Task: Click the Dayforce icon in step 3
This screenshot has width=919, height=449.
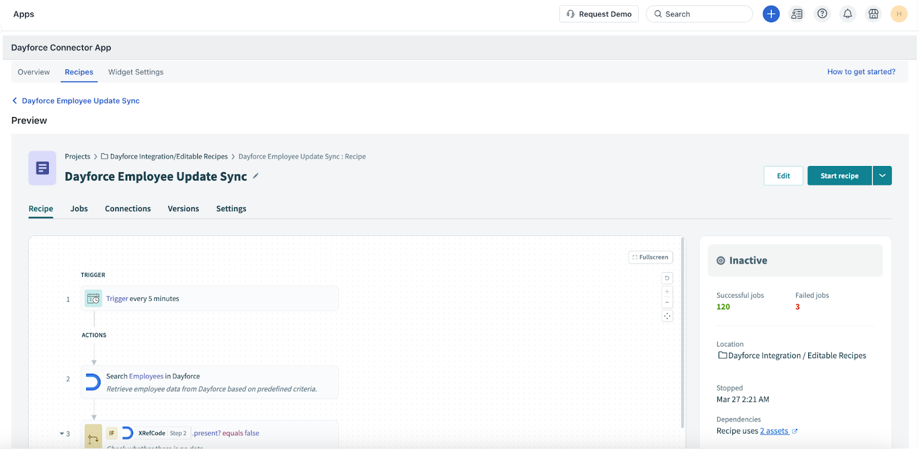Action: [x=128, y=433]
